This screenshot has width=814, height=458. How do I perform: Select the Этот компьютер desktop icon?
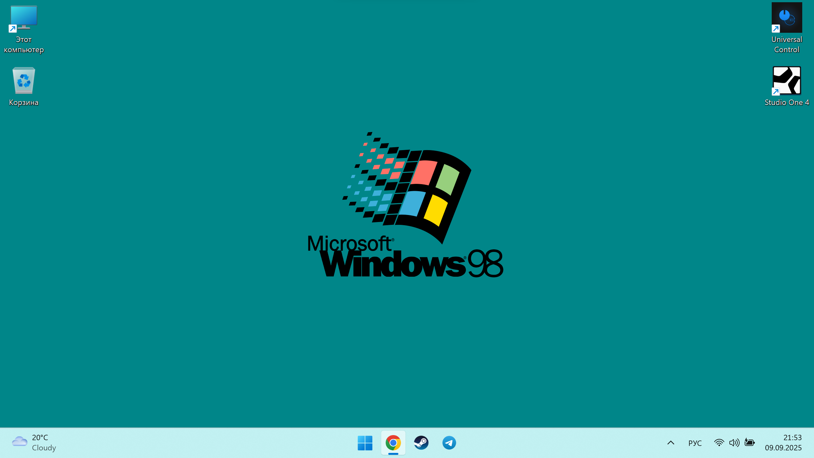tap(24, 29)
